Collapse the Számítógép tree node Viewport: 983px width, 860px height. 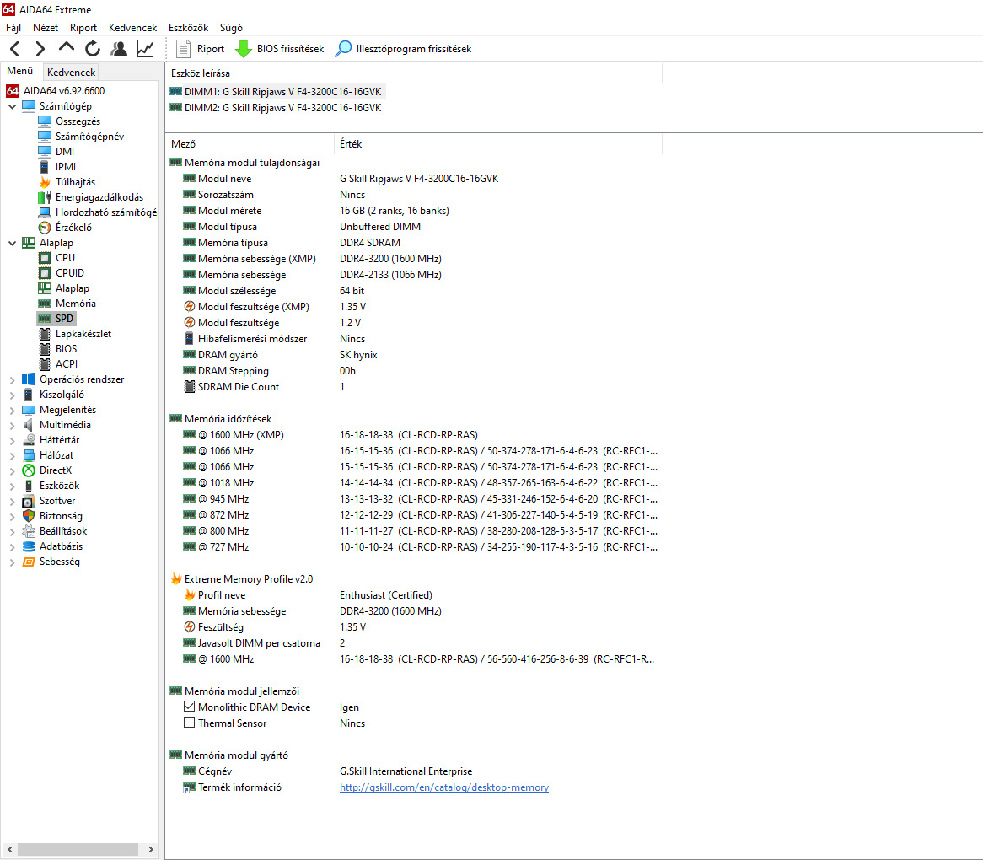point(12,106)
